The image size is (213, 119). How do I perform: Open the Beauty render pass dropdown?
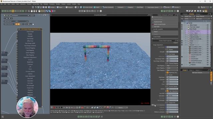coord(121,108)
